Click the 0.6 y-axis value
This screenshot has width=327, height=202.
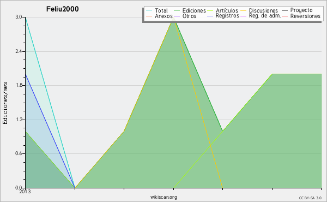coord(19,153)
